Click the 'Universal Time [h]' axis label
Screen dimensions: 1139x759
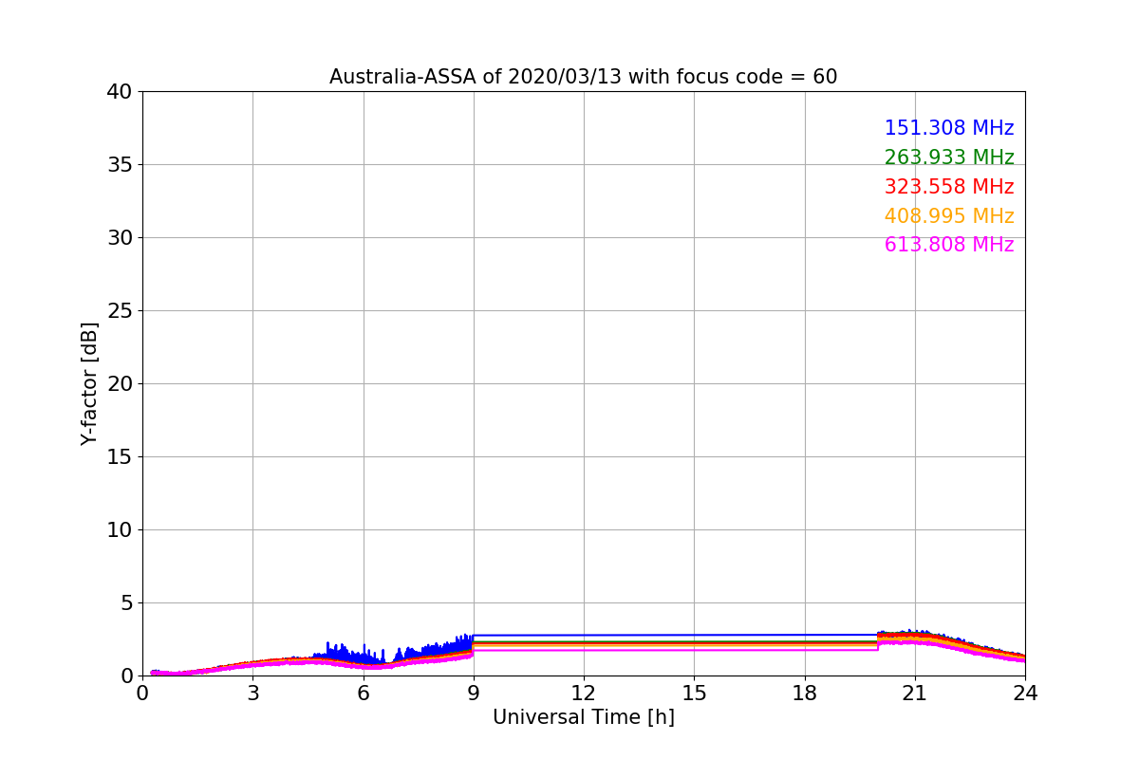tap(584, 718)
